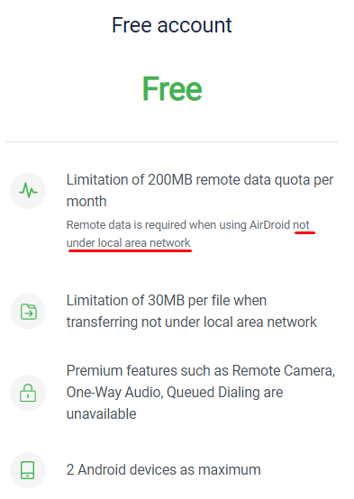This screenshot has width=354, height=499.
Task: Select the "Free account" heading
Action: [x=172, y=25]
